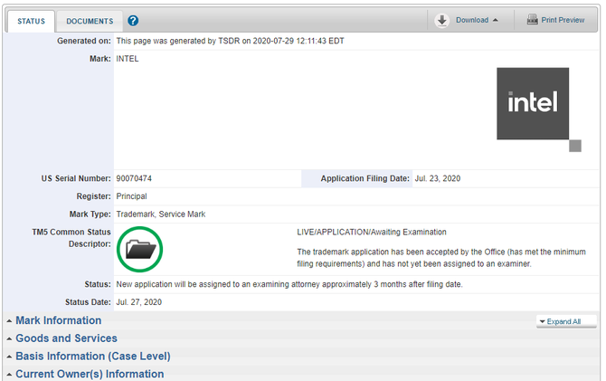The width and height of the screenshot is (606, 381).
Task: Click Expand All button
Action: tap(566, 321)
